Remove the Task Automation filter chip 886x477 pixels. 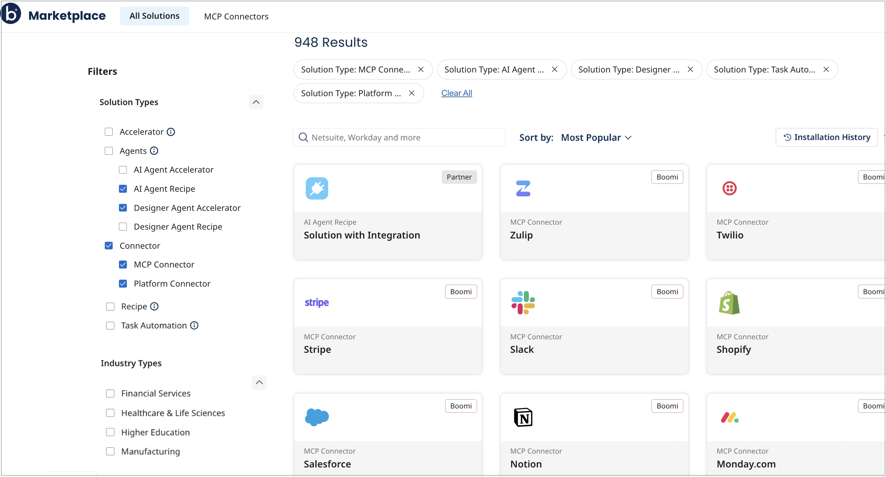coord(826,70)
